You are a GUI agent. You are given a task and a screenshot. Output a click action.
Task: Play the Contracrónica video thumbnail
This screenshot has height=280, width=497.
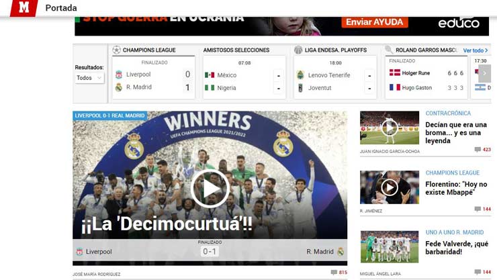pos(390,128)
